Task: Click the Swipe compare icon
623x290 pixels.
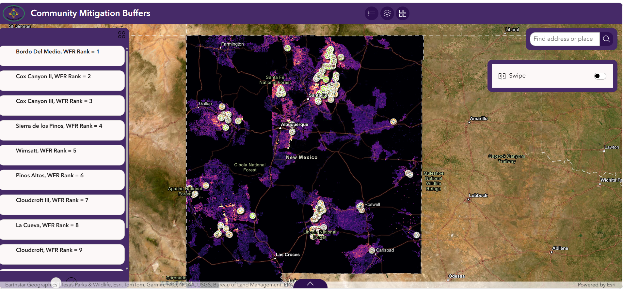Action: [x=502, y=76]
